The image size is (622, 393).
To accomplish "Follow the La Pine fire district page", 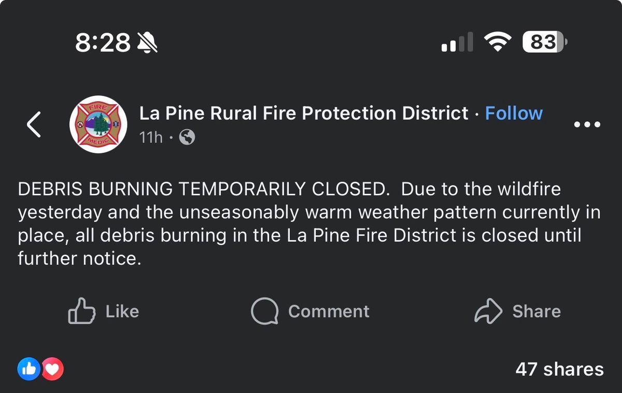I will (x=514, y=113).
